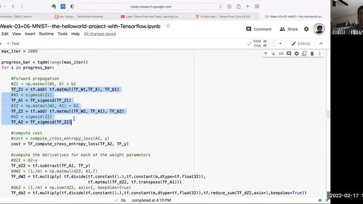Screen dimensions: 363x204
Task: Click the TF_db2 = tf.multiply line
Action: [159, 193]
